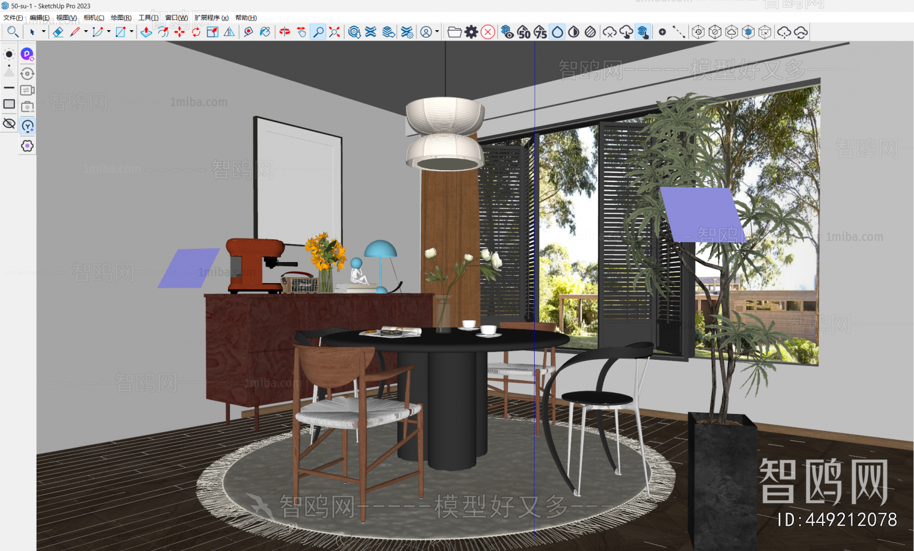This screenshot has height=551, width=914.
Task: Choose the red Move tool arrows
Action: tap(179, 32)
